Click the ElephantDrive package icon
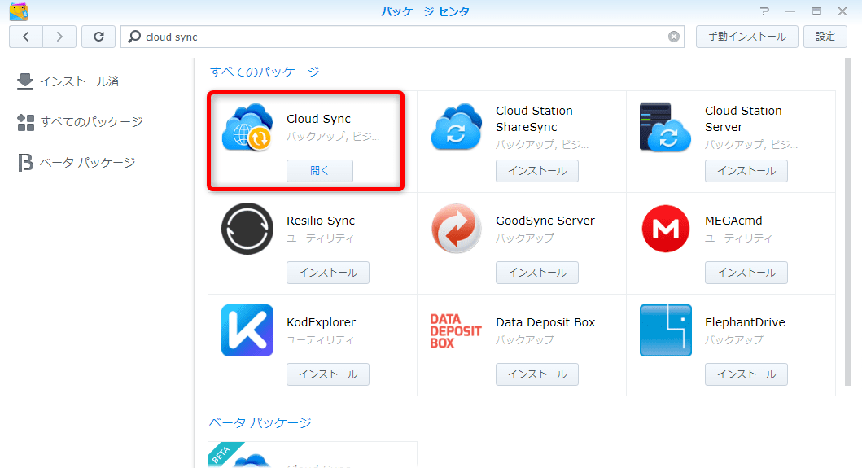Screen dimensions: 862x468 tap(666, 330)
